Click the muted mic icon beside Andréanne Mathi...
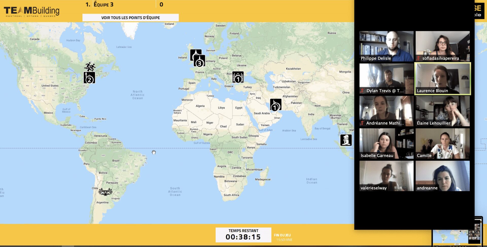Screen dimensions: 487x247 pyautogui.click(x=362, y=123)
